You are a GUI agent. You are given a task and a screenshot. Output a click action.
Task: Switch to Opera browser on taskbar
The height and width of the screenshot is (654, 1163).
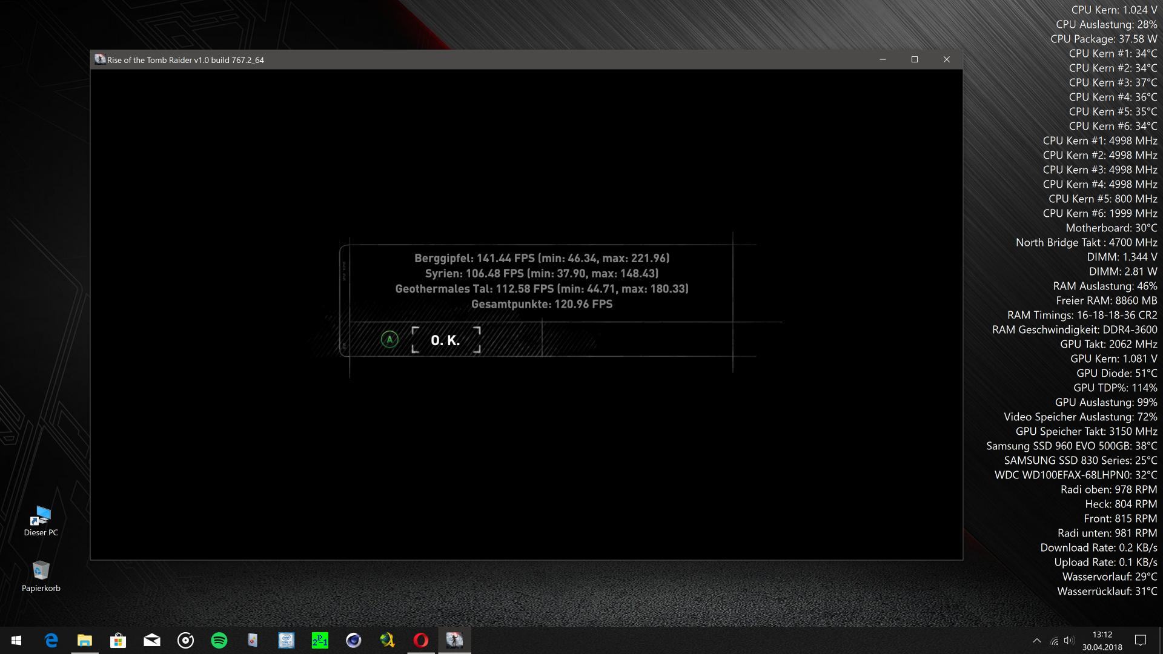[x=421, y=640]
